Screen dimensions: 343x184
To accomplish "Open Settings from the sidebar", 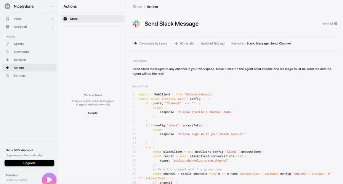I will click(29, 76).
